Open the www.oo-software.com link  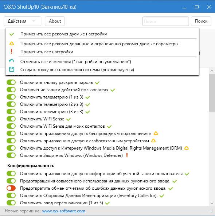click(x=64, y=211)
